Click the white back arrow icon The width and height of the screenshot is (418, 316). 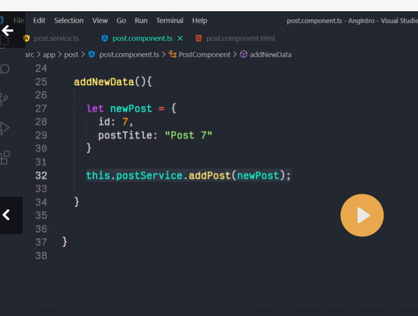[7, 31]
